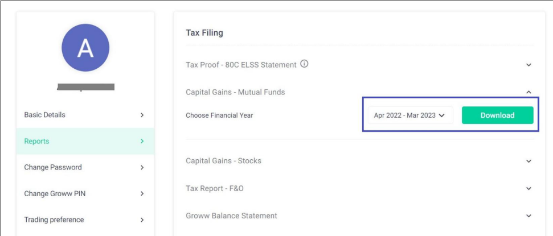The image size is (553, 236).
Task: Collapse the Capital Gains Mutual Funds chevron
Action: pyautogui.click(x=529, y=92)
